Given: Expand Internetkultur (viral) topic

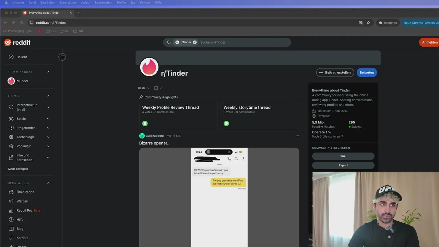Looking at the screenshot, I should click(x=48, y=107).
